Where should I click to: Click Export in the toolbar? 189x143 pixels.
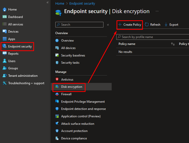[171, 25]
